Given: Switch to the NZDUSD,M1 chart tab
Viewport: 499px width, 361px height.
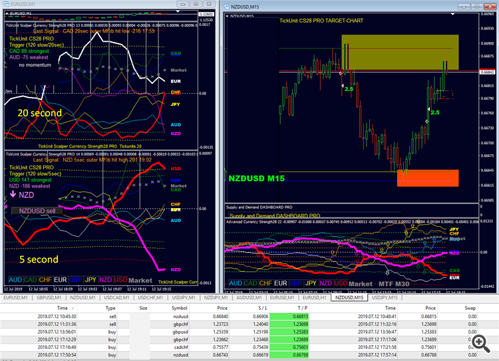Looking at the screenshot, I should [x=83, y=298].
